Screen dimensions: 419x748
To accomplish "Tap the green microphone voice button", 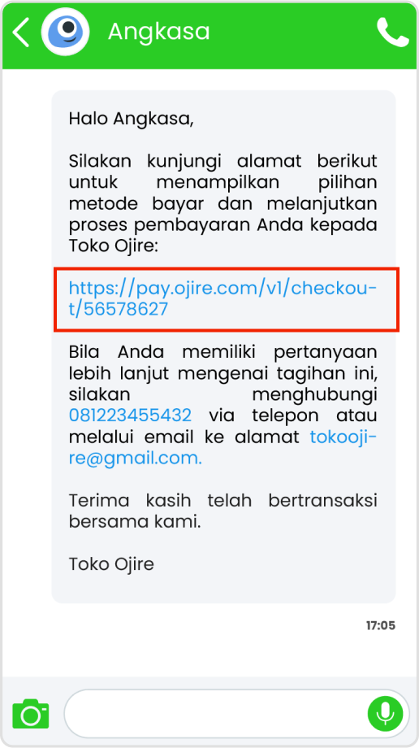I will point(385,714).
